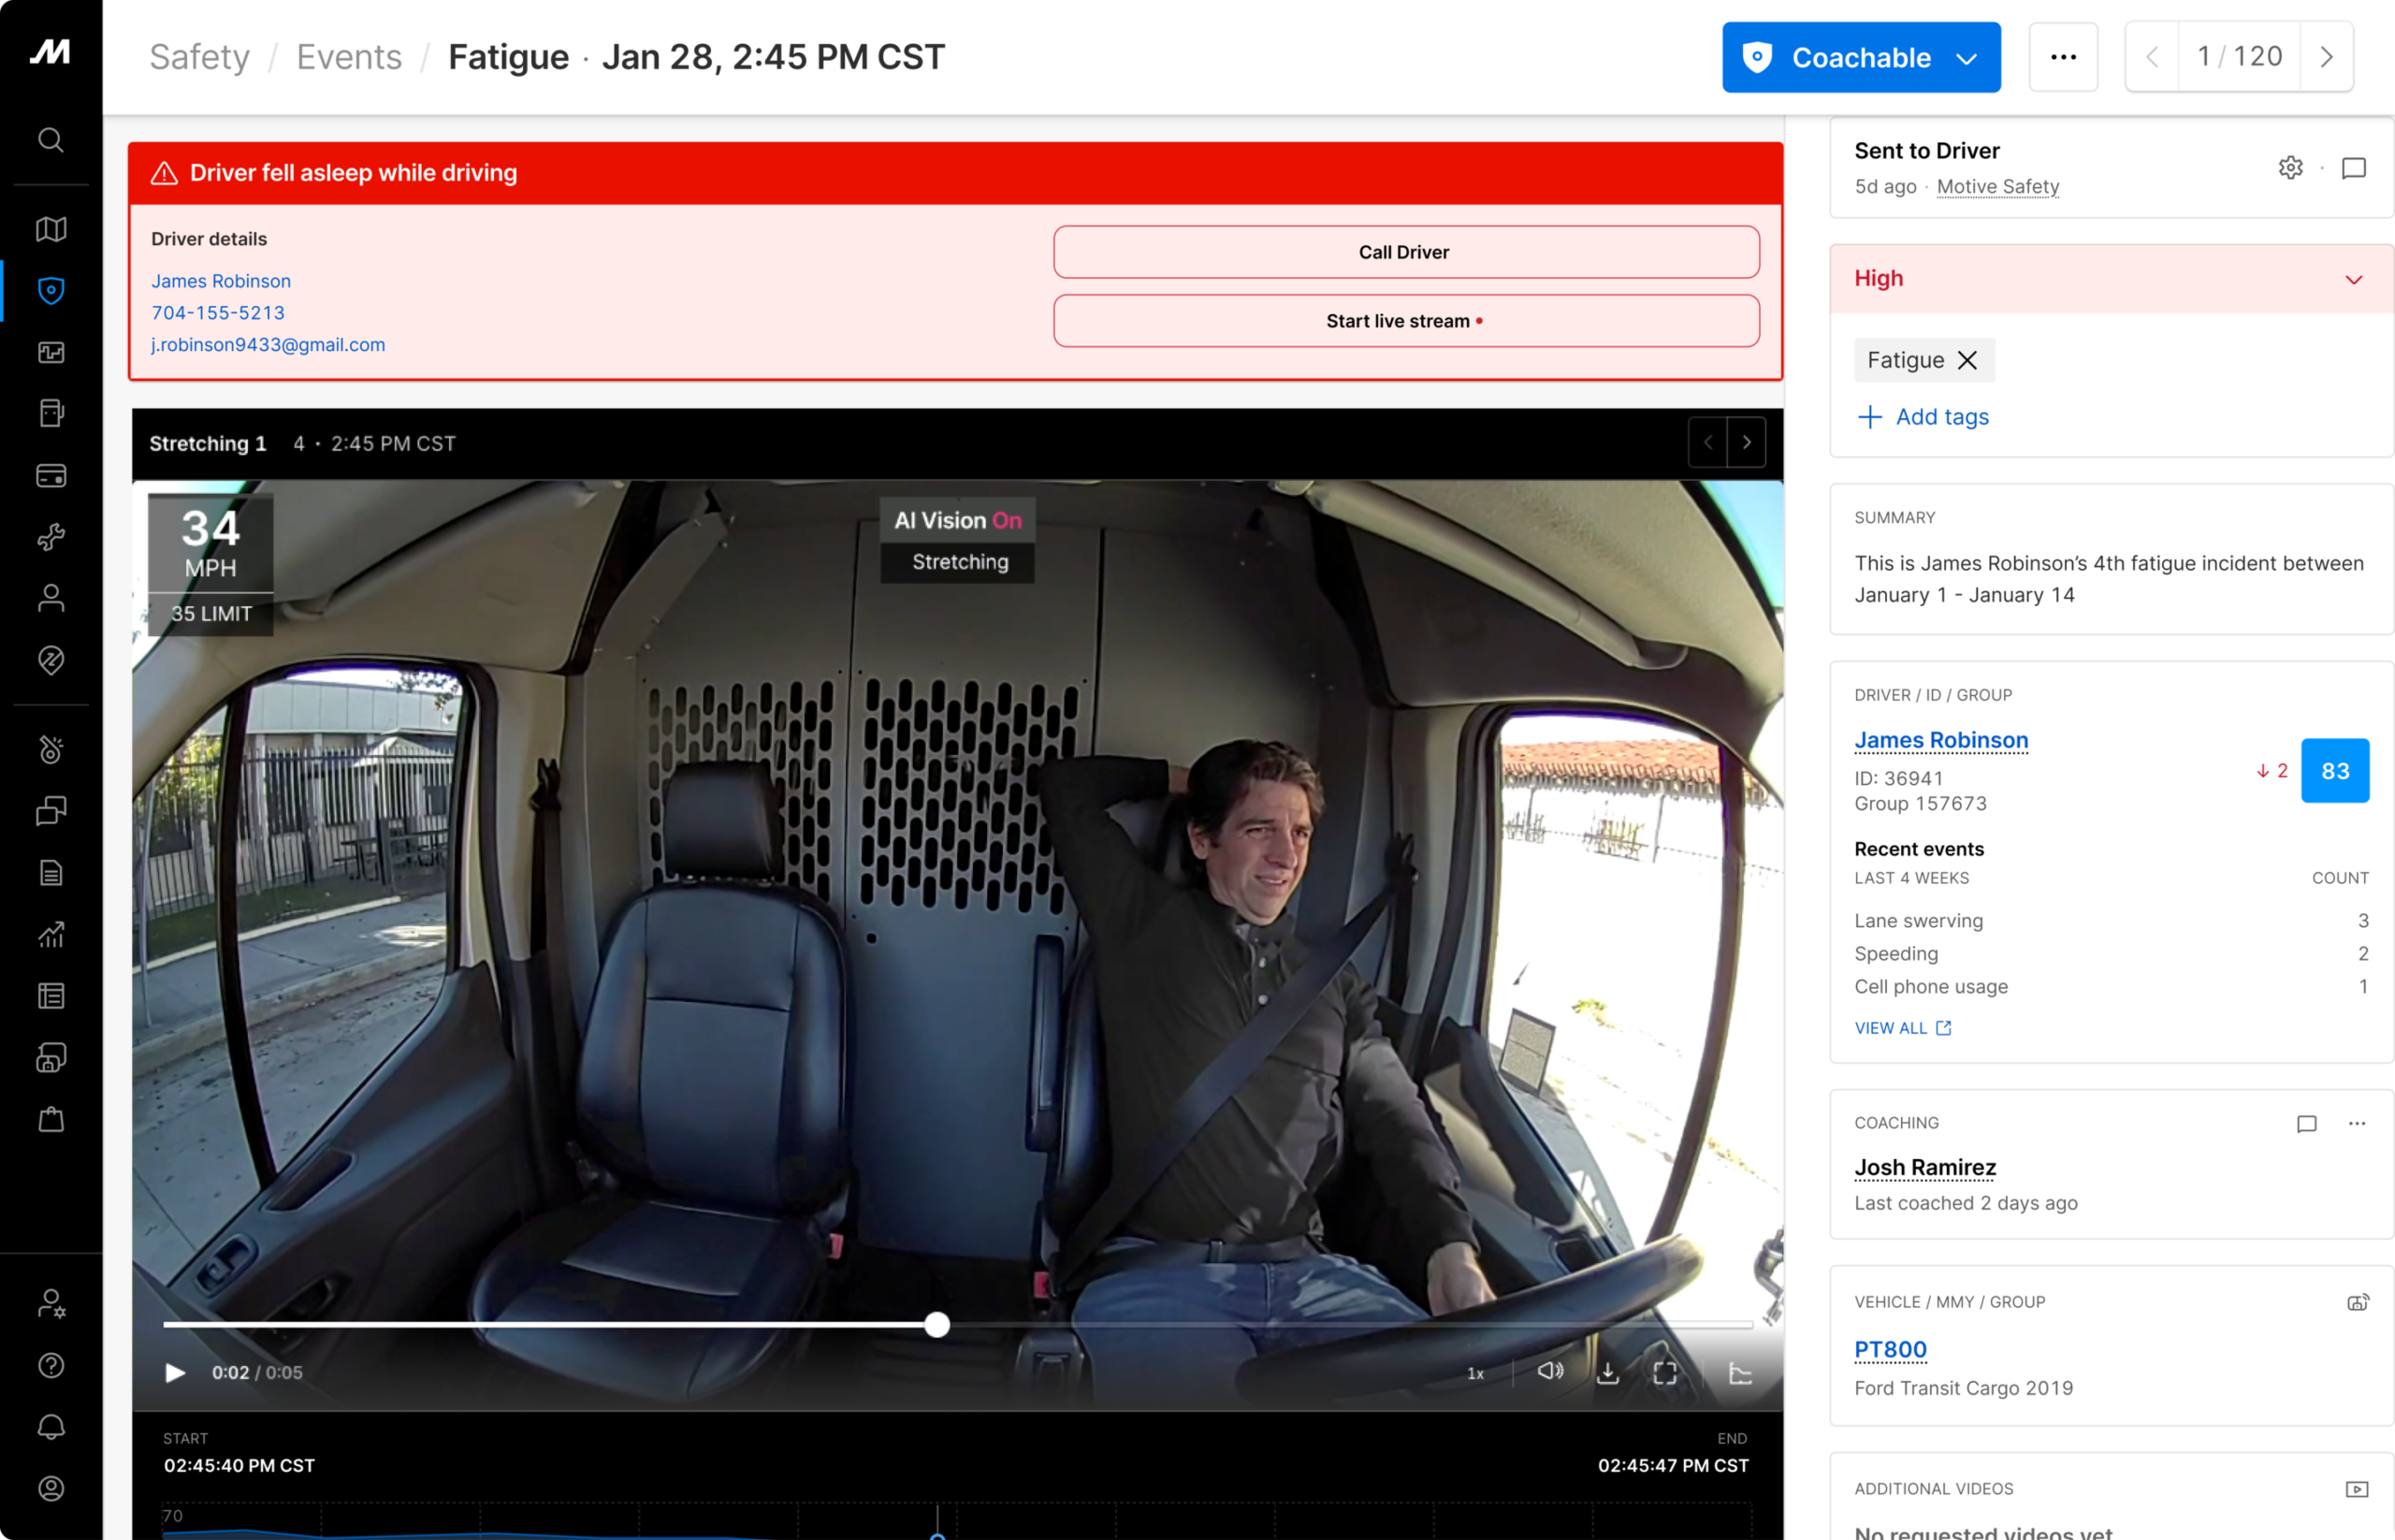Open the help question mark icon

[51, 1365]
